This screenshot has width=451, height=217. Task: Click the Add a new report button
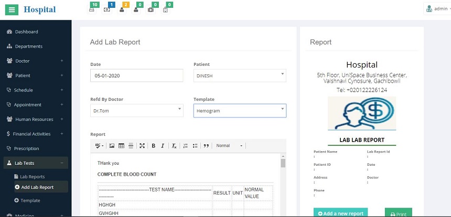tap(340, 213)
